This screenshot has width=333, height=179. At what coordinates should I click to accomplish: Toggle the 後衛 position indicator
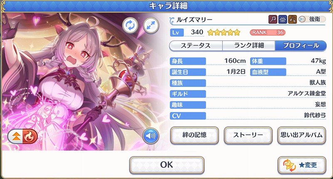[312, 19]
